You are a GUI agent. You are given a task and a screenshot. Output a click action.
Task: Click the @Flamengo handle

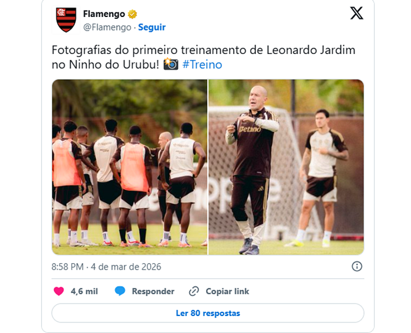coord(107,27)
